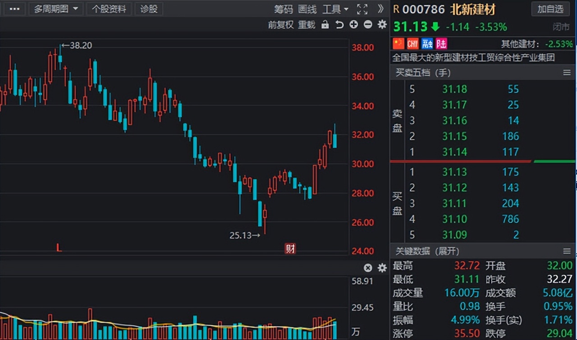Image resolution: width=577 pixels, height=340 pixels.
Task: Enter fullscreen chart mode via expand icon
Action: pos(362,9)
